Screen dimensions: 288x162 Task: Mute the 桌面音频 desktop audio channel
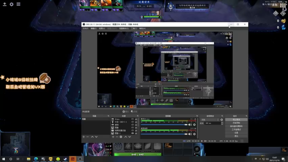click(190, 134)
